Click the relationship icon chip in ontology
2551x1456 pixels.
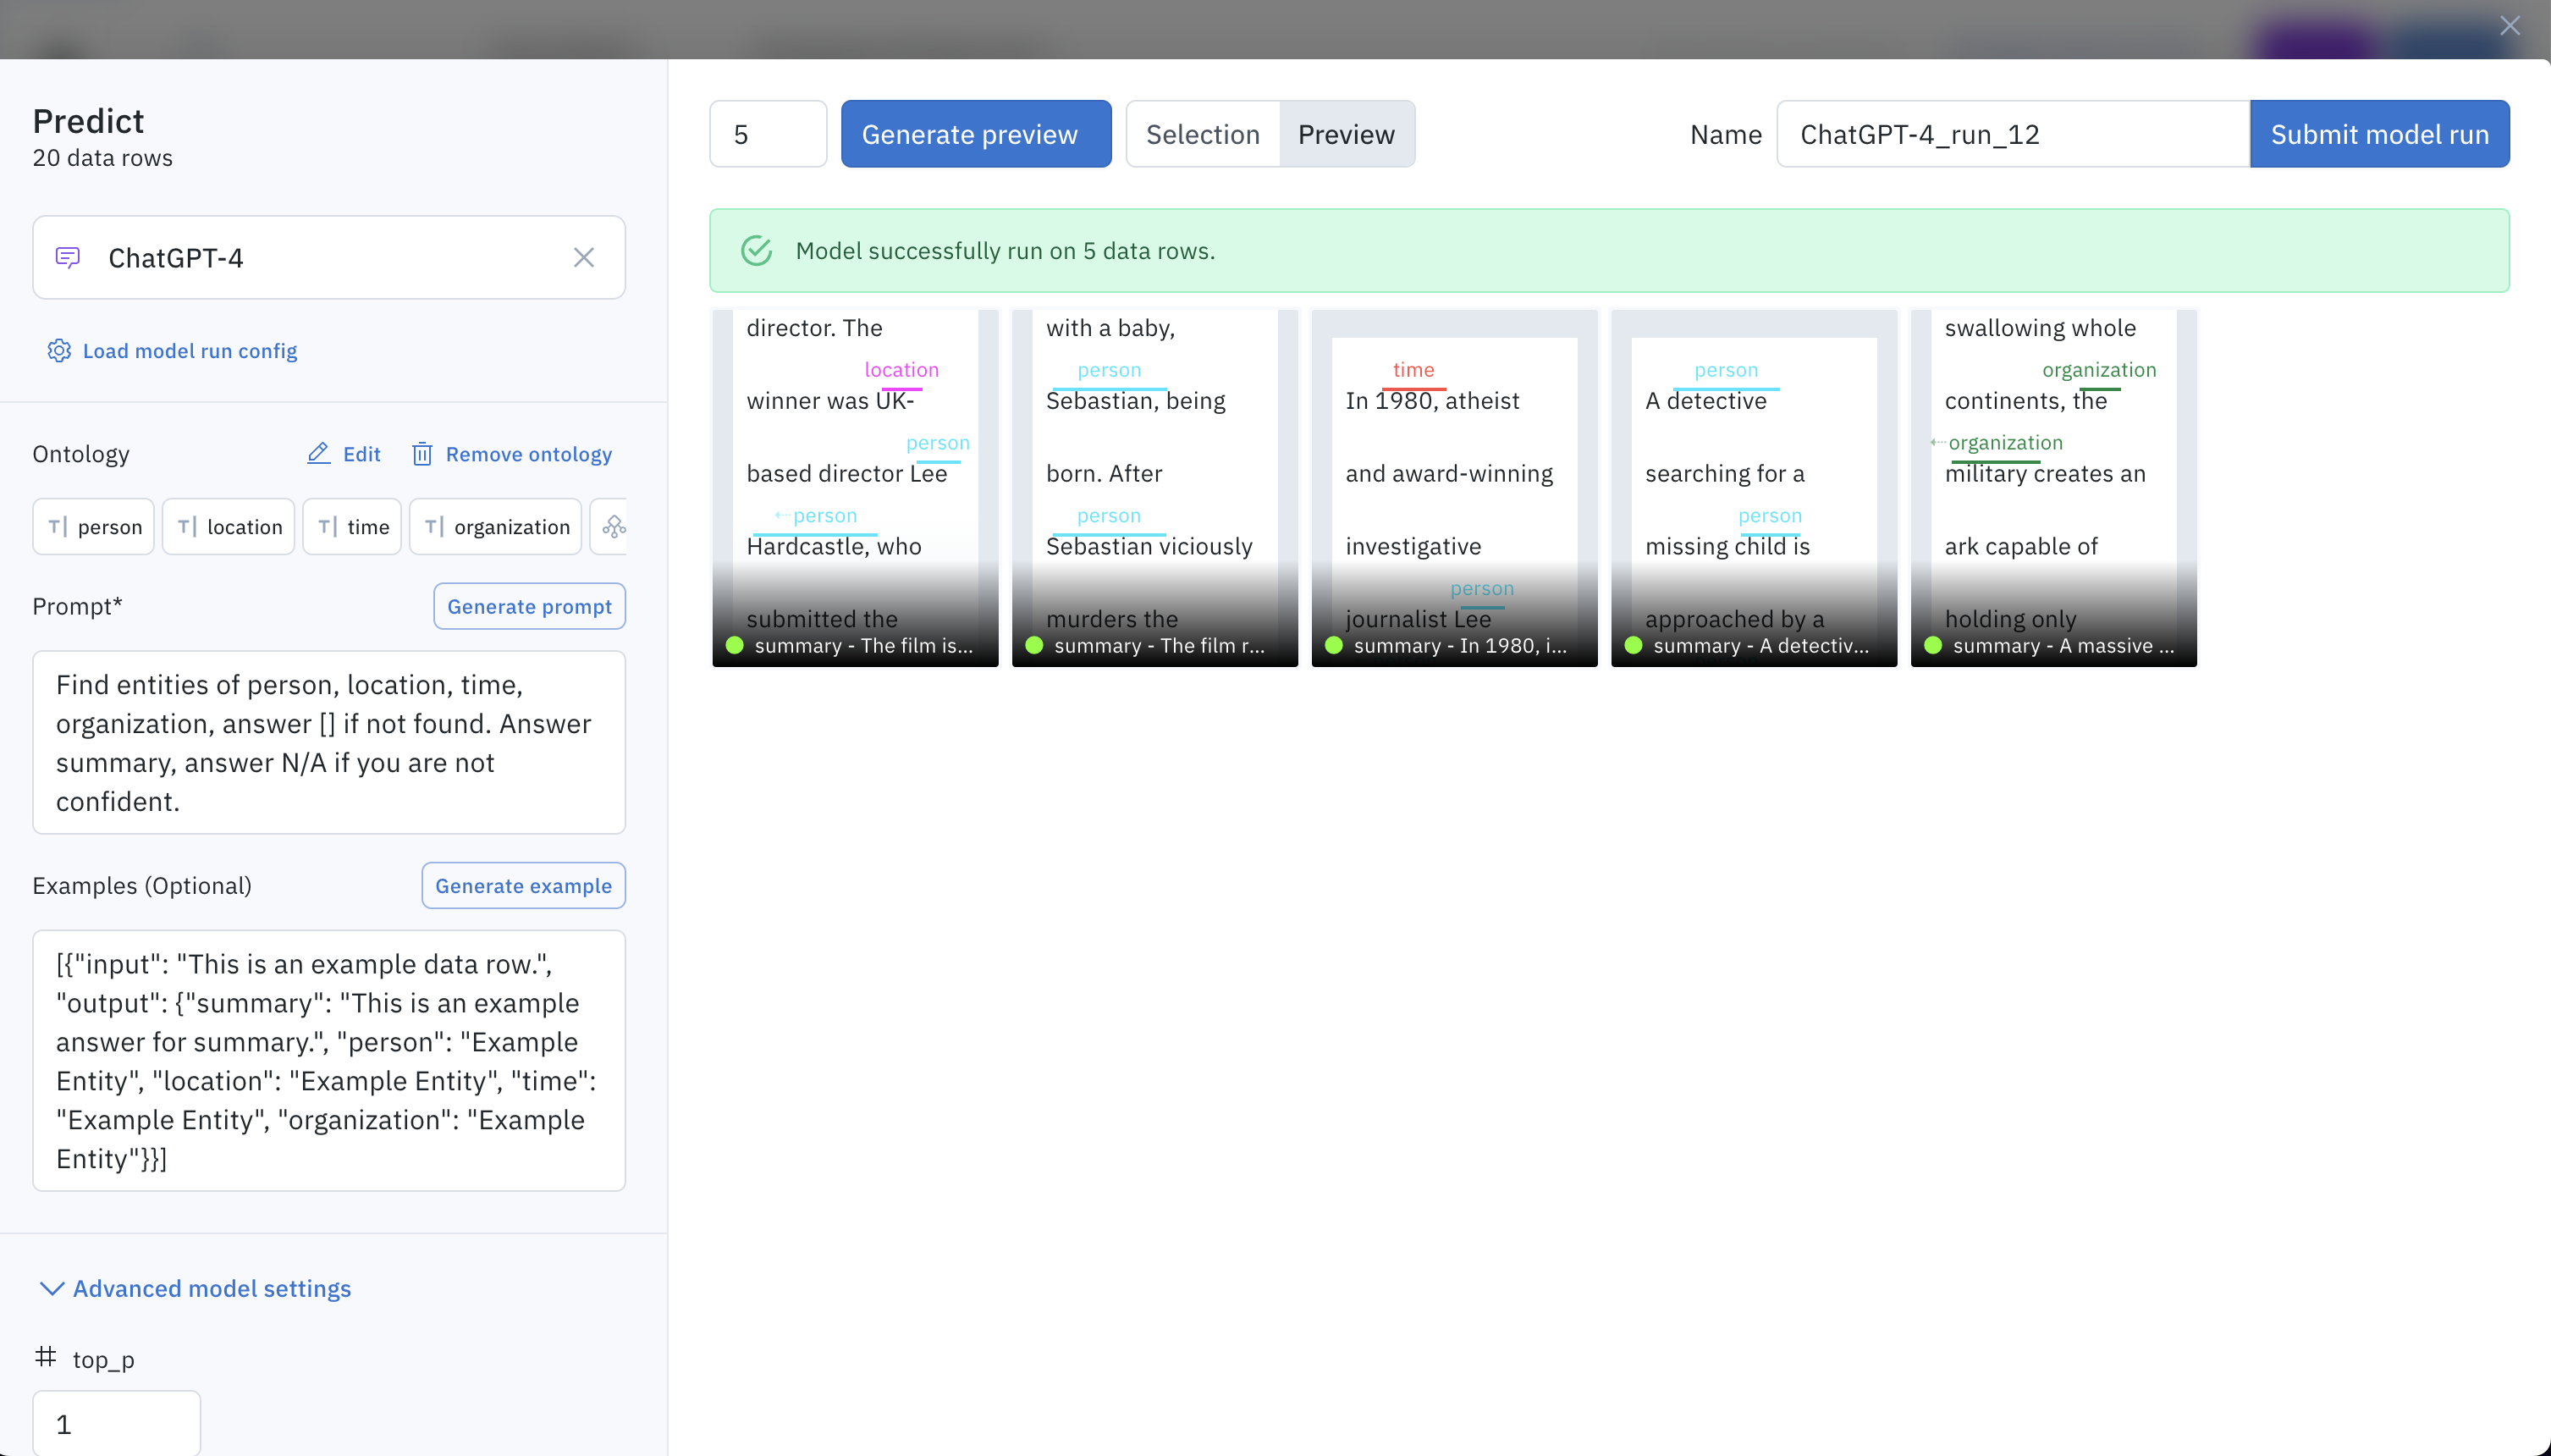[x=613, y=527]
